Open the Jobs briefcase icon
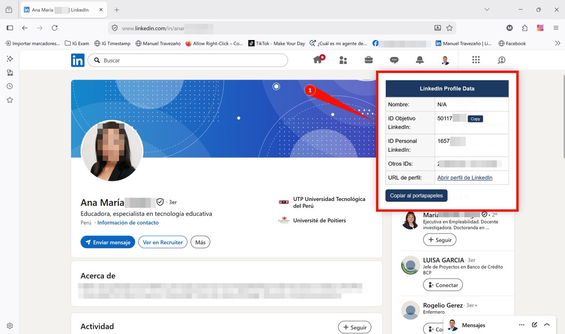 (x=369, y=60)
